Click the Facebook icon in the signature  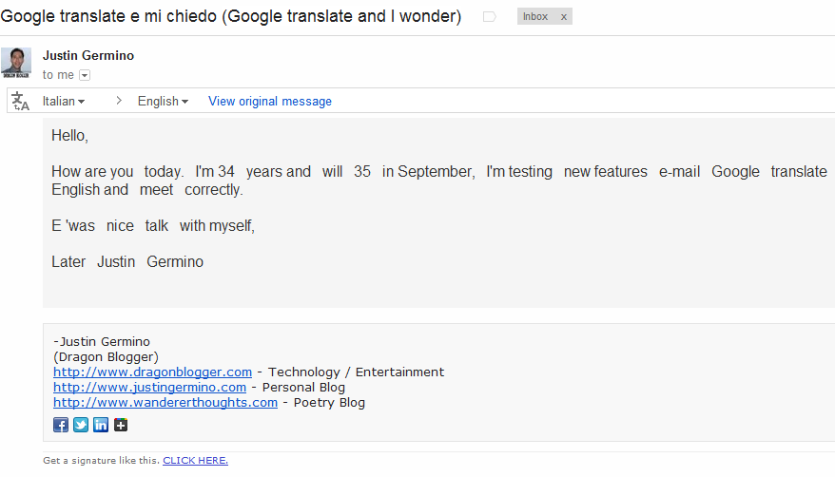[61, 425]
